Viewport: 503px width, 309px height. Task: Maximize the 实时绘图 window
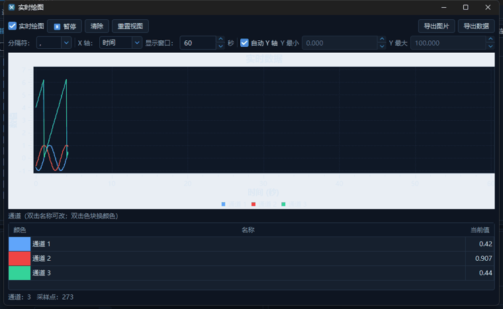pos(466,7)
